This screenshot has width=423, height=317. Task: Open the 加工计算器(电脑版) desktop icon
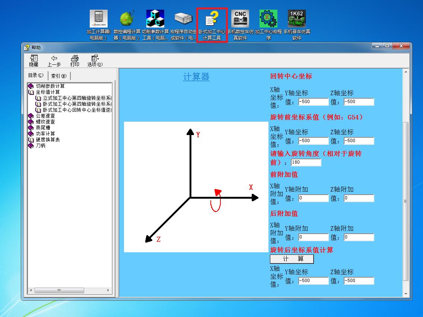click(98, 25)
